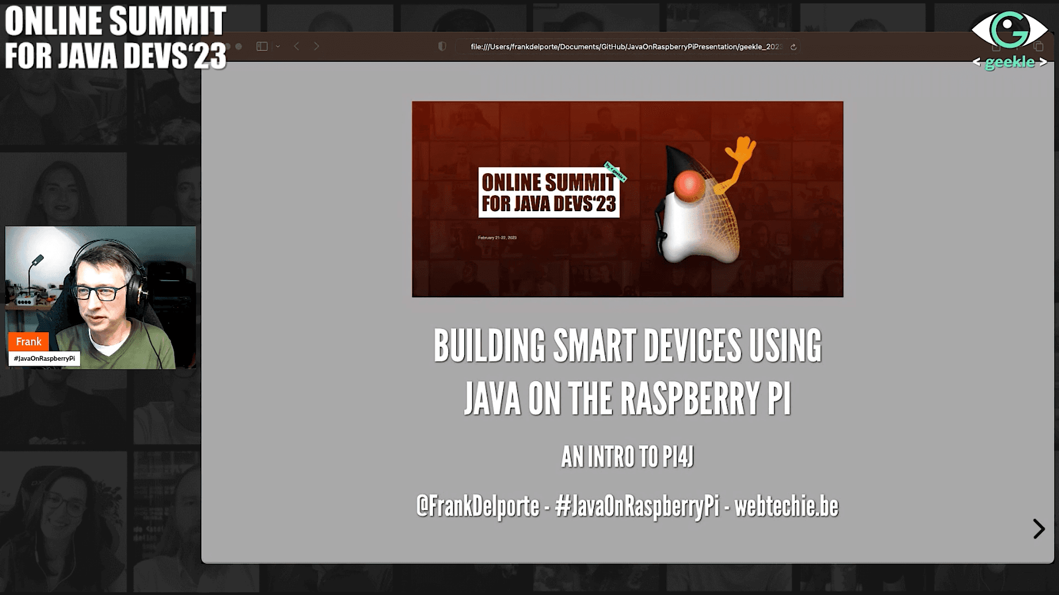Click the "@FrankDelporte" handle text
The height and width of the screenshot is (595, 1059).
(477, 506)
